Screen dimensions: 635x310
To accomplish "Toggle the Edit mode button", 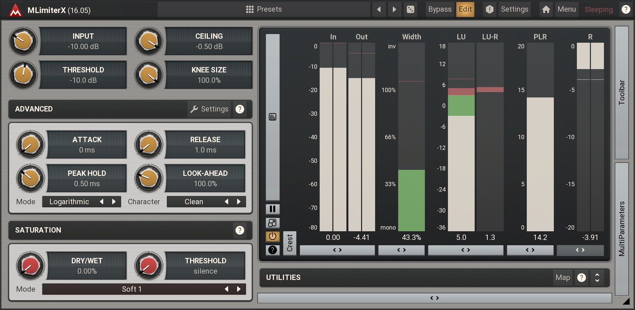I will (465, 9).
